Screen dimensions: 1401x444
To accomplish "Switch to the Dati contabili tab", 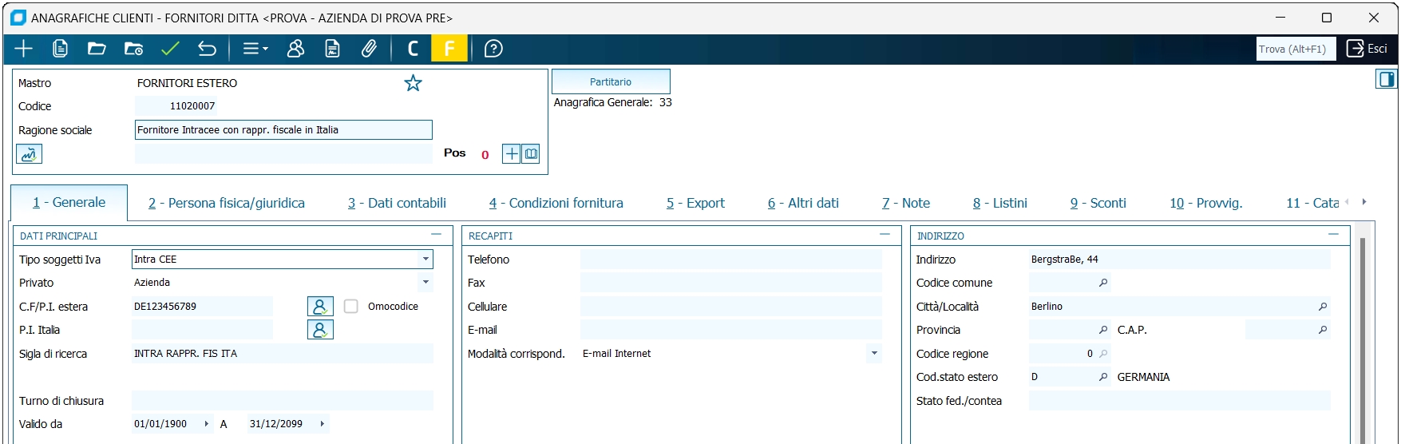I will (x=397, y=203).
